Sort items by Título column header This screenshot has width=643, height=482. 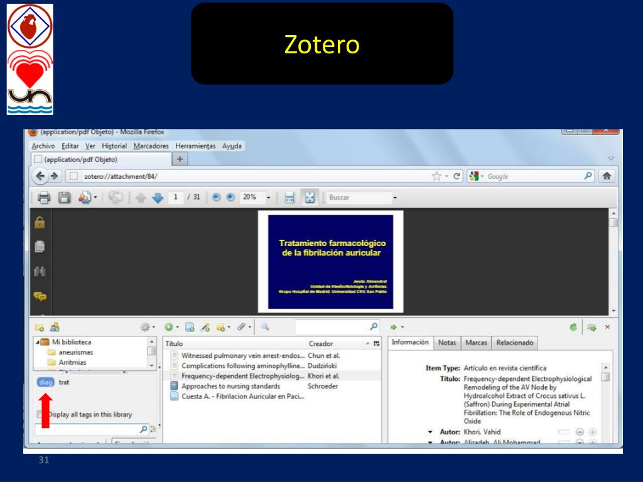tap(235, 343)
